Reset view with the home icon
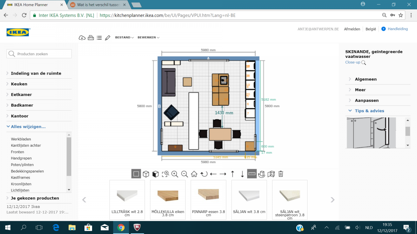This screenshot has height=234, width=417. [194, 174]
